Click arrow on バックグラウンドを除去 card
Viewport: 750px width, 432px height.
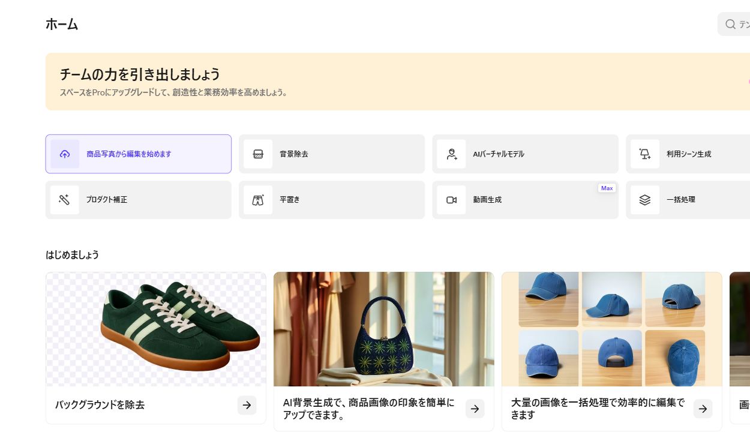pos(247,405)
